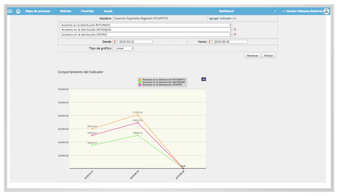This screenshot has width=338, height=196.
Task: Open Mapa de procesos menu
Action: [x=38, y=11]
